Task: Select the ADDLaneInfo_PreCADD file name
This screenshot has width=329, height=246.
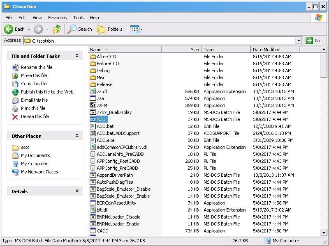Action: pos(120,154)
